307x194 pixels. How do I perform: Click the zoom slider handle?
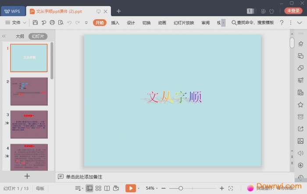181,188
